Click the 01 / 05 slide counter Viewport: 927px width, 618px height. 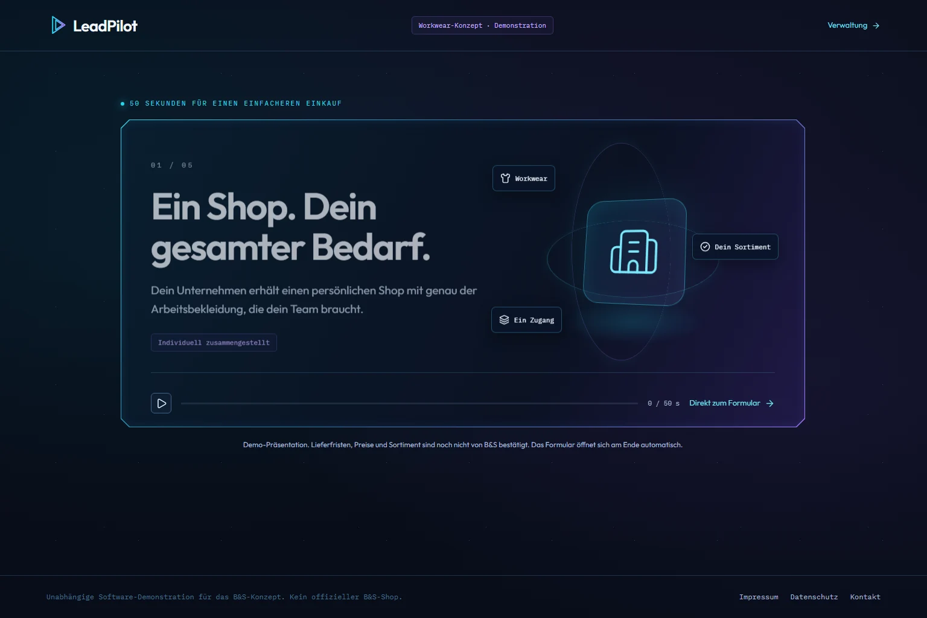[x=172, y=165]
